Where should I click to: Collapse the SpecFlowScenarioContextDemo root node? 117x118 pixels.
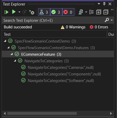coord(5,41)
